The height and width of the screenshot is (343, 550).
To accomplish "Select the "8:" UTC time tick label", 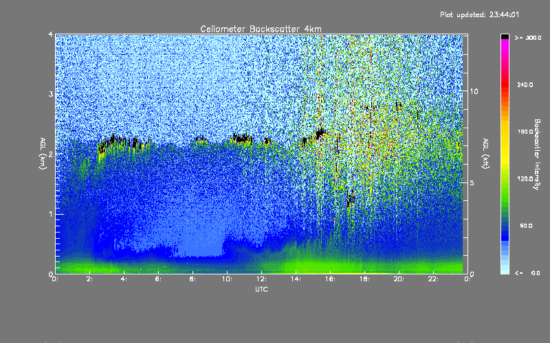I will 192,279.
